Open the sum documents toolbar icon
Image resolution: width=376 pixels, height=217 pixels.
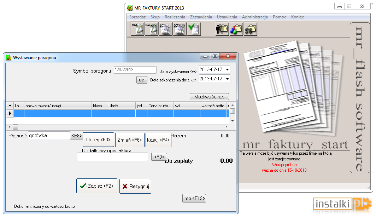tap(165, 29)
